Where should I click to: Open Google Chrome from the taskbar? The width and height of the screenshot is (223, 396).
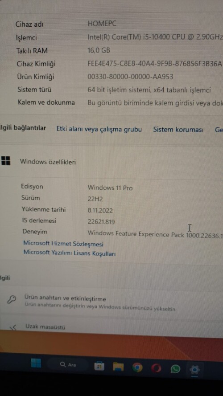[x=137, y=367]
